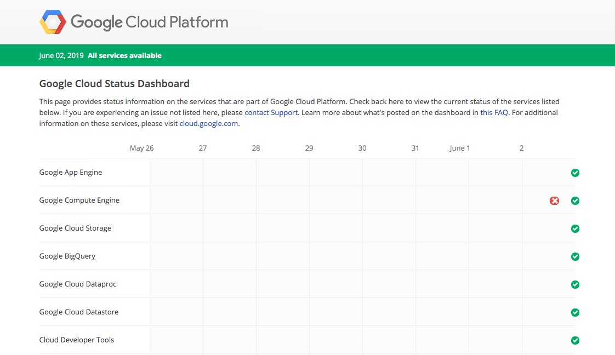Viewport: 615px width, 355px height.
Task: Click the 30 date column header
Action: tap(362, 148)
